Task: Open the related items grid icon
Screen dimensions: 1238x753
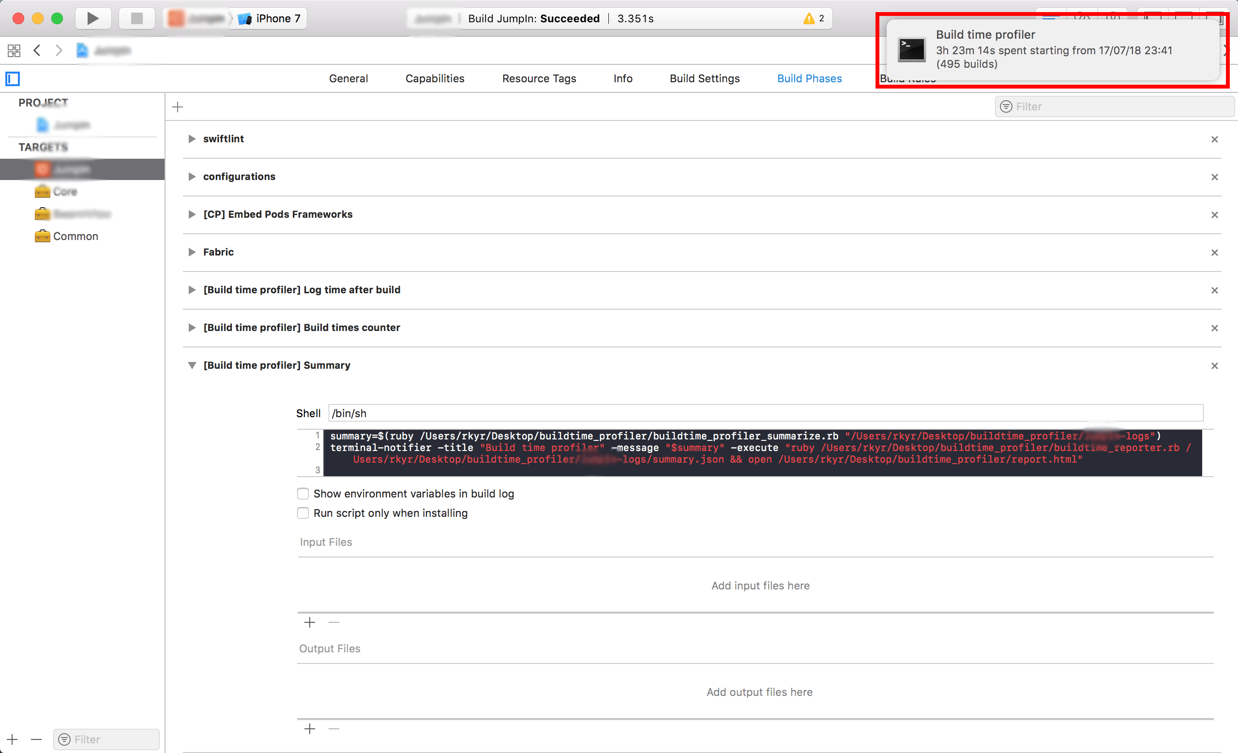Action: click(x=14, y=50)
